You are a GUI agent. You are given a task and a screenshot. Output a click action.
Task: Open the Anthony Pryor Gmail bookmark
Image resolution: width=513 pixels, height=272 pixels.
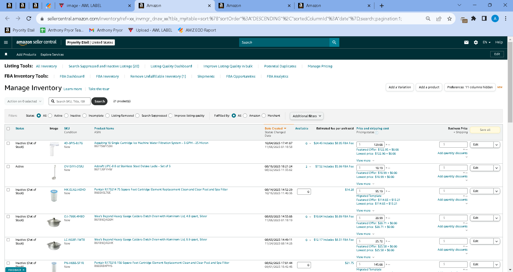(106, 30)
